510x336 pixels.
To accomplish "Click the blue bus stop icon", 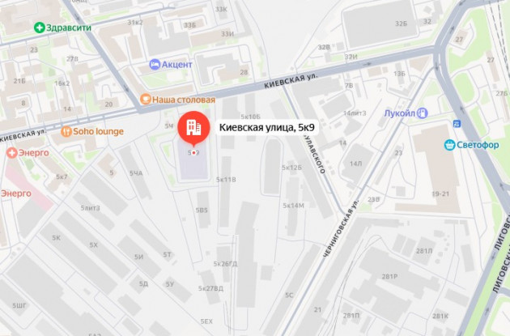I will (457, 124).
